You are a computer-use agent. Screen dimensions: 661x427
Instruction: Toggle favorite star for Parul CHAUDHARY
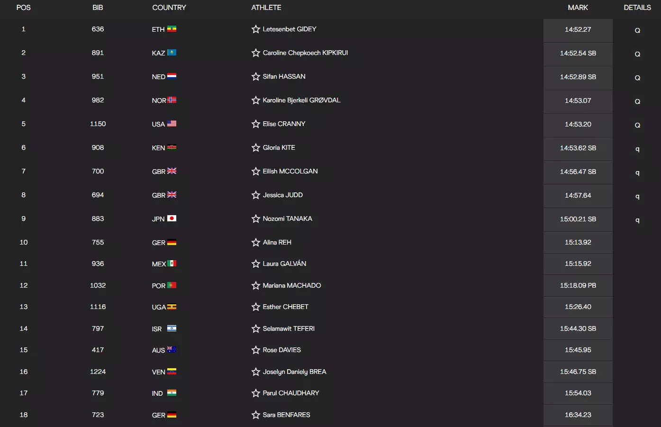(256, 393)
